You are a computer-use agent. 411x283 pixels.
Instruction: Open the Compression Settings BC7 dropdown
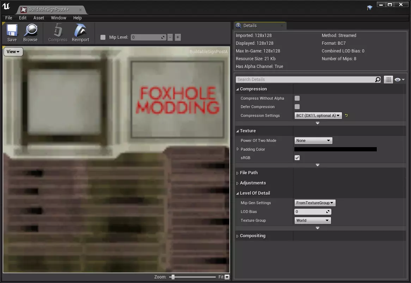318,115
